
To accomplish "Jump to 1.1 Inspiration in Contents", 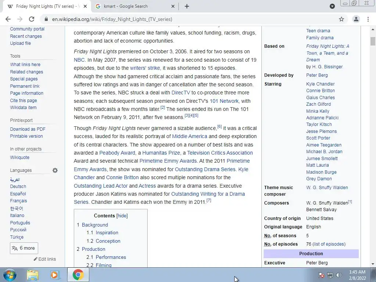I will (107, 232).
